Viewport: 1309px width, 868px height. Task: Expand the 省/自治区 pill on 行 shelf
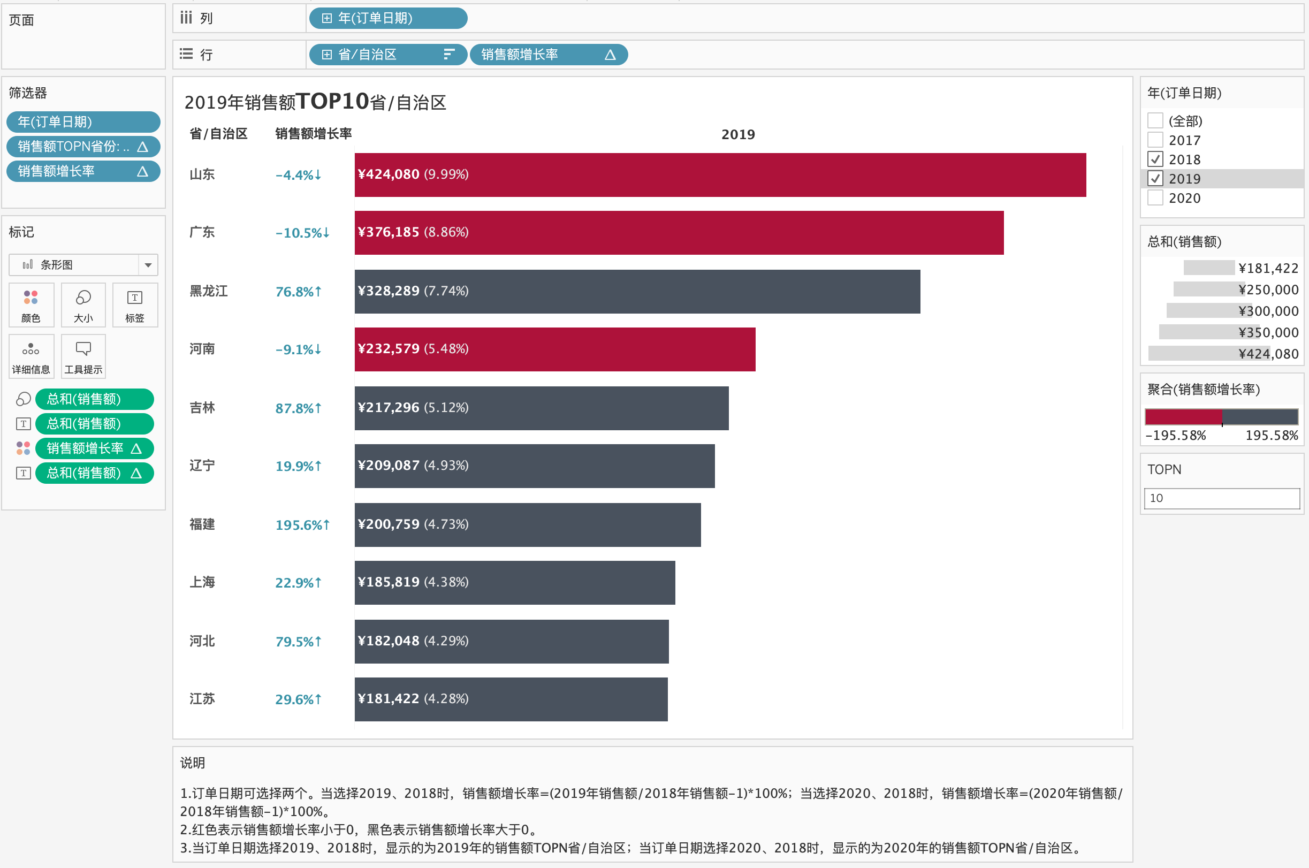328,54
